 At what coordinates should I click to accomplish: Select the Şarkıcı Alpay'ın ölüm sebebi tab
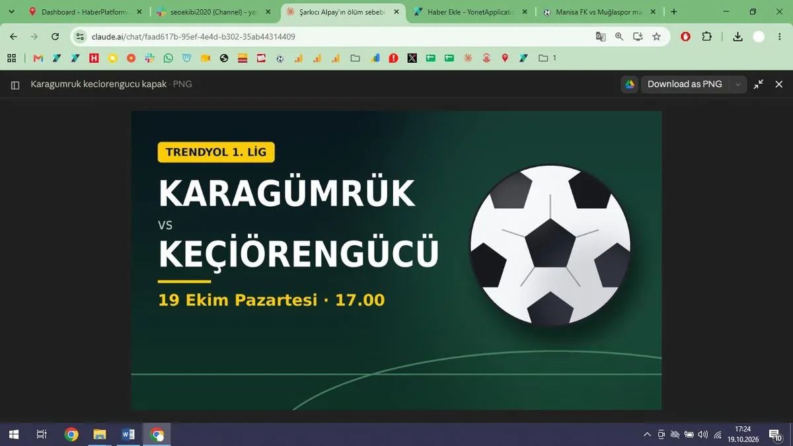pos(343,12)
